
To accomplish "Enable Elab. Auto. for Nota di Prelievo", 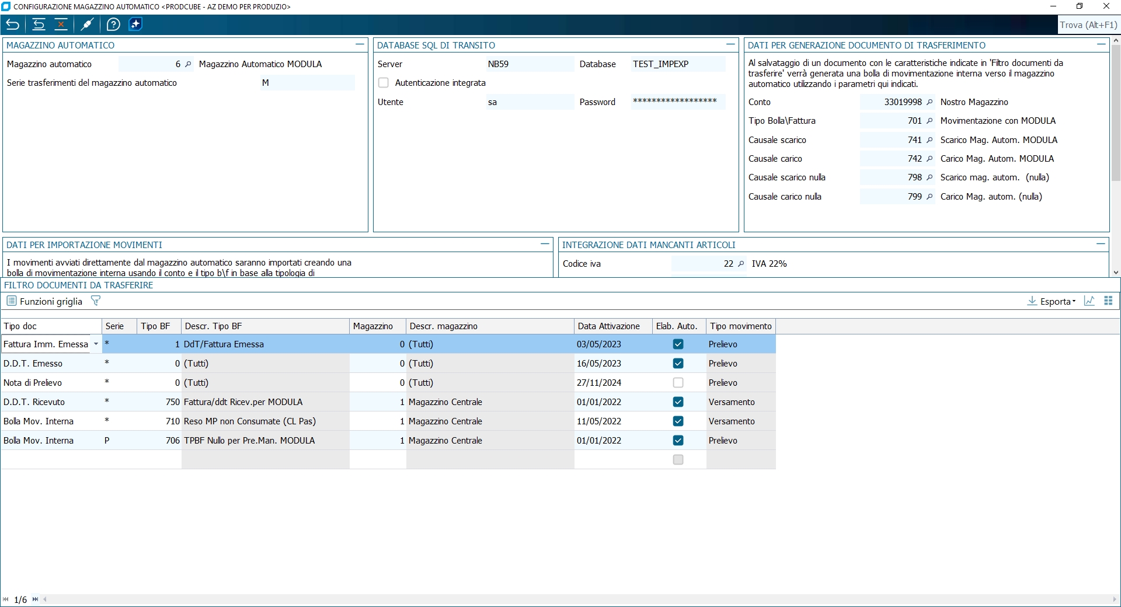I will coord(678,383).
